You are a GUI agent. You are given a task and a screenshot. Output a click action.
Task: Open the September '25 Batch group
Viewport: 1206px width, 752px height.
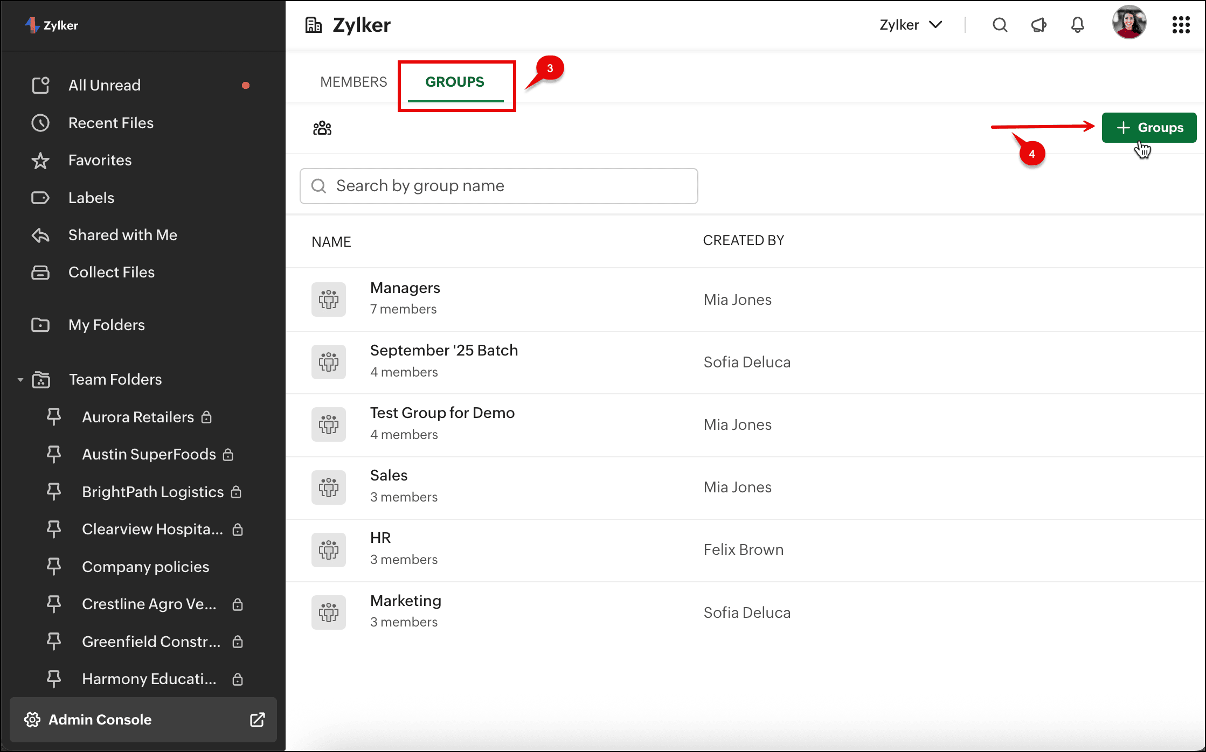pyautogui.click(x=443, y=351)
